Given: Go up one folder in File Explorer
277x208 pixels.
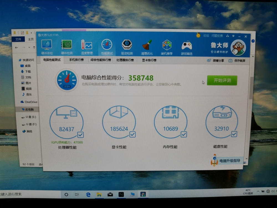Looking at the screenshot, I should pos(34,47).
